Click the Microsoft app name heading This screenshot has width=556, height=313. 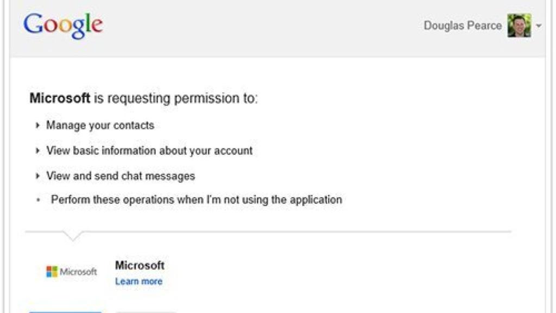pyautogui.click(x=140, y=266)
